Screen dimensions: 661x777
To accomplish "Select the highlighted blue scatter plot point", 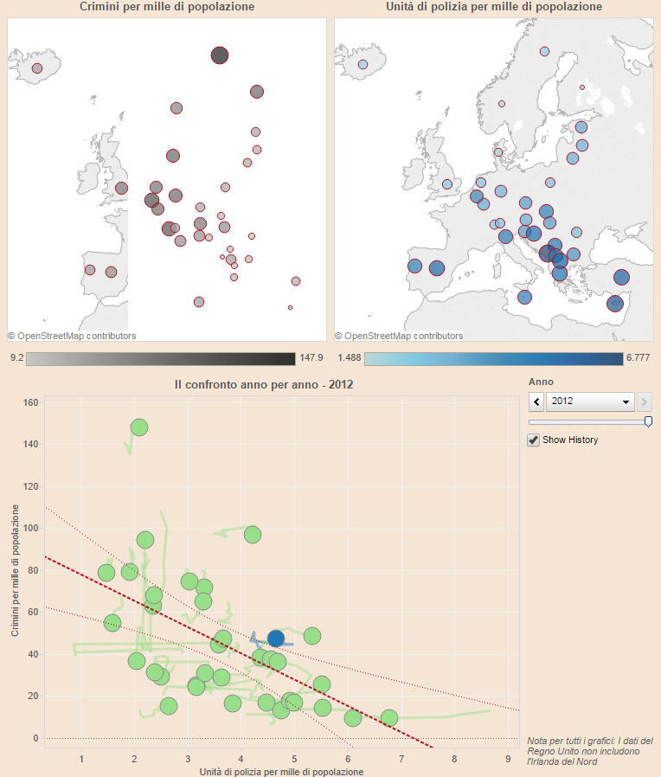I will click(x=276, y=639).
